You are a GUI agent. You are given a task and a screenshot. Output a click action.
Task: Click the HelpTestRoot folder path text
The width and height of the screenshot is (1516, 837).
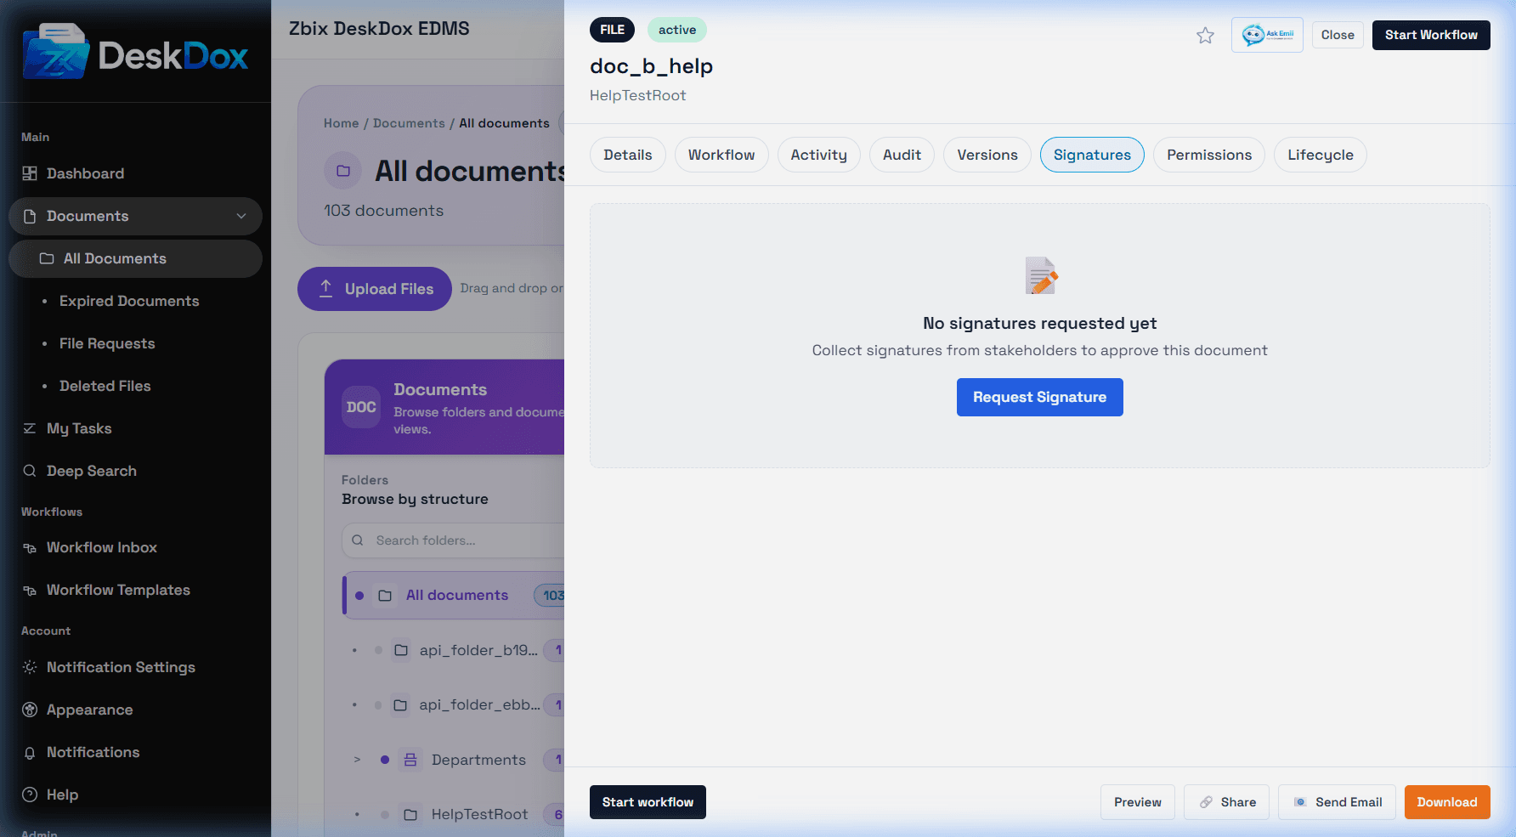(638, 95)
